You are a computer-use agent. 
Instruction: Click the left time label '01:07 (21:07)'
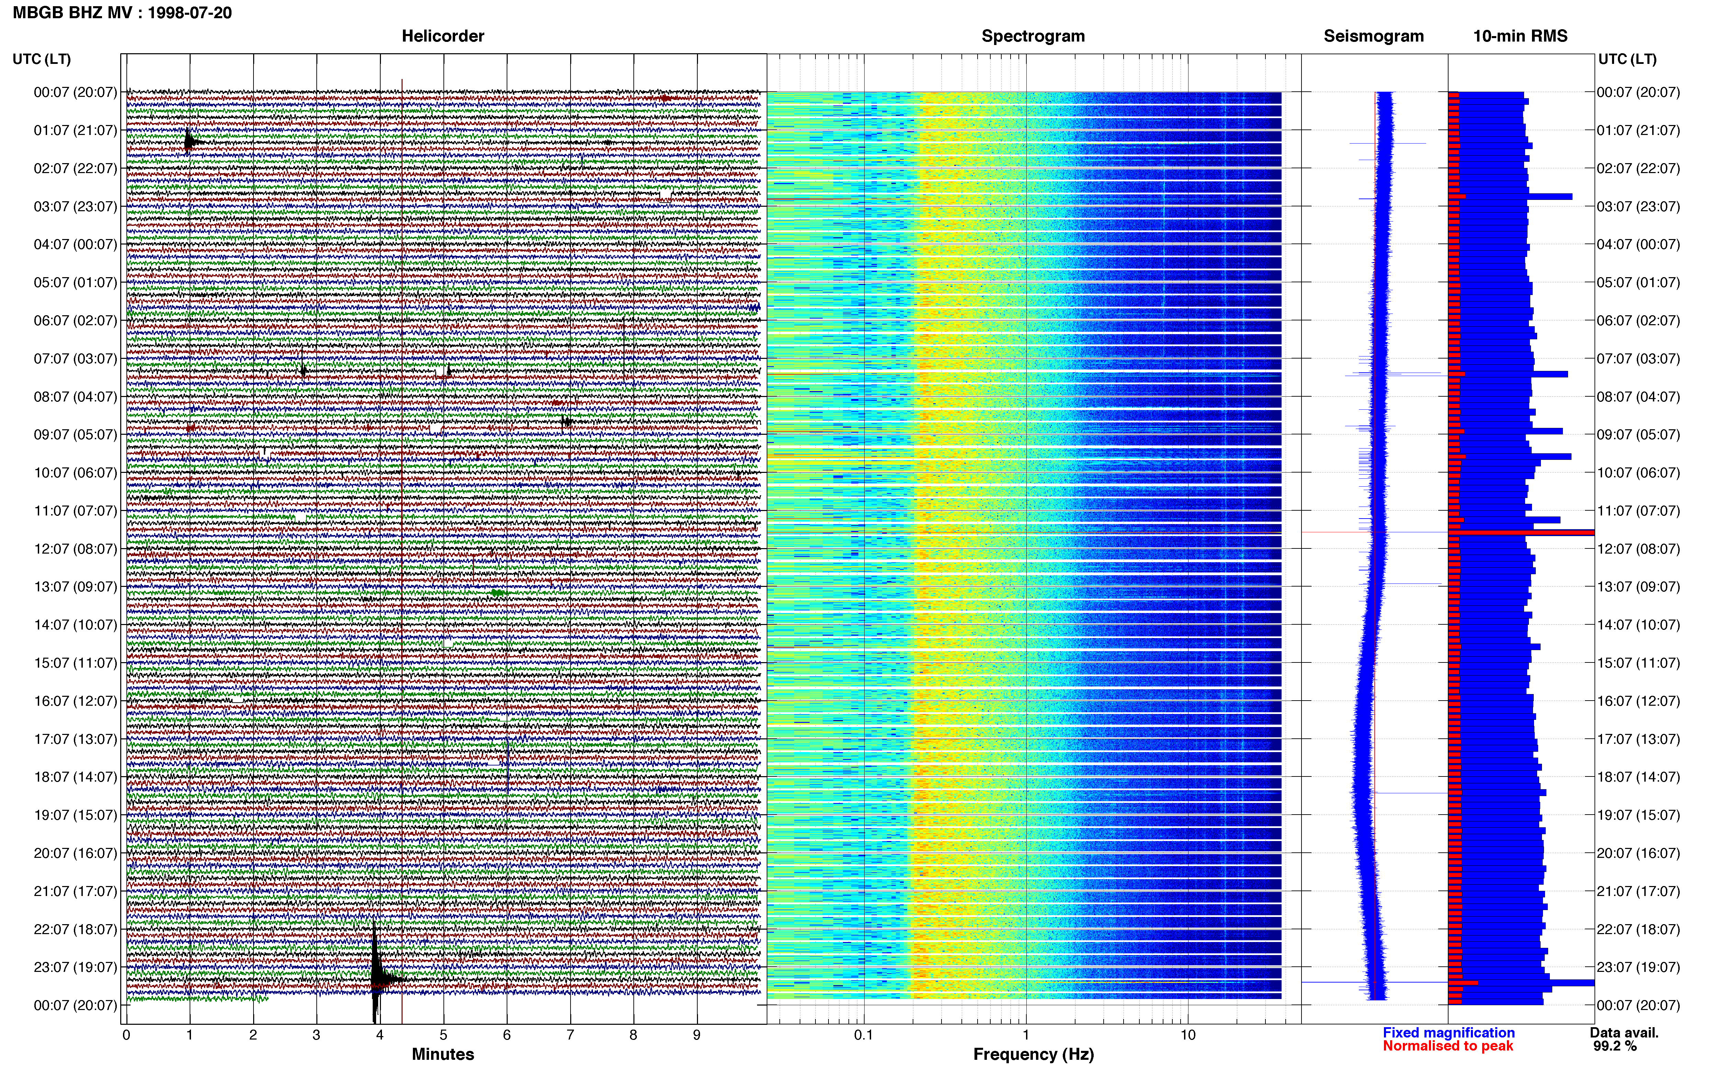point(76,131)
